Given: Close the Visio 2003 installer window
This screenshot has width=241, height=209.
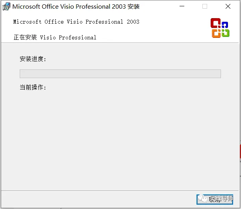Looking at the screenshot, I should point(228,6).
